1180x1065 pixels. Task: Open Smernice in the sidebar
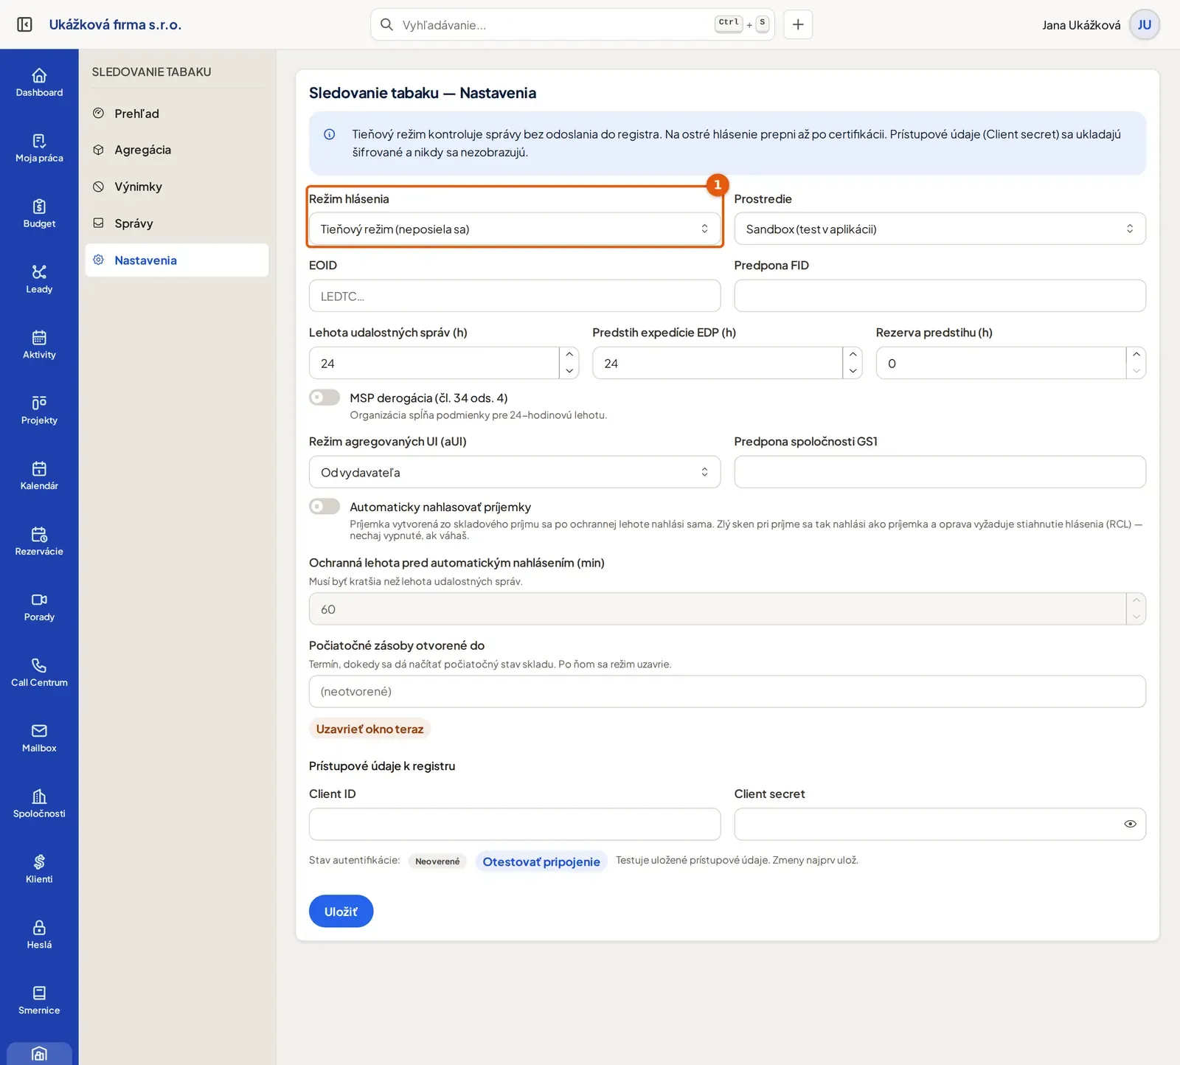[39, 1000]
